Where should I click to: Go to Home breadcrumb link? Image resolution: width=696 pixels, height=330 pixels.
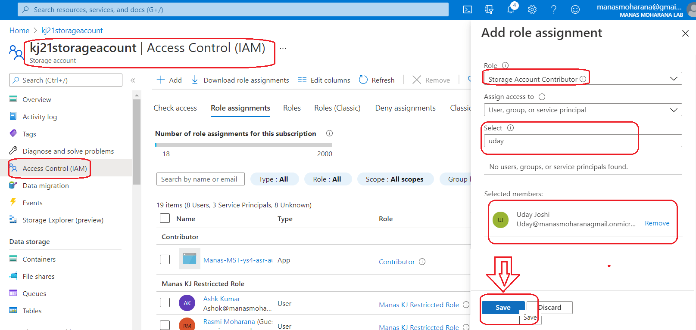pyautogui.click(x=19, y=31)
